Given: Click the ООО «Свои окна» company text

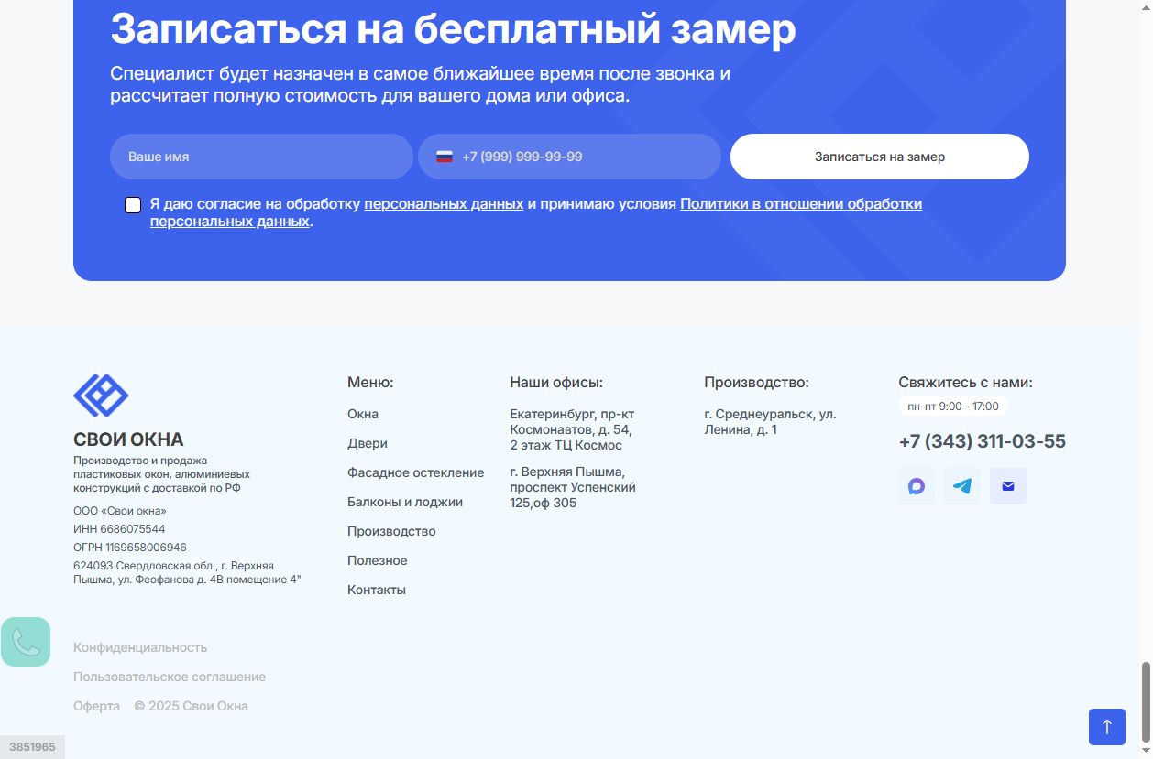Looking at the screenshot, I should [120, 511].
